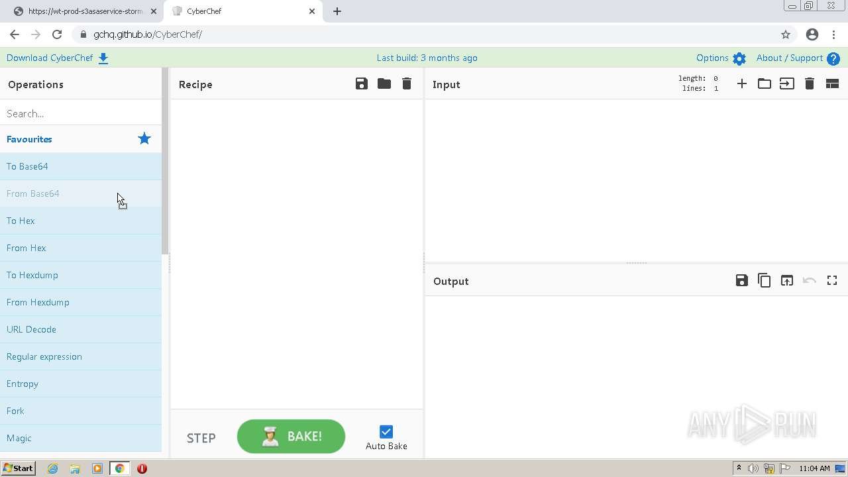This screenshot has height=477, width=848.
Task: Click the About/Support question mark icon
Action: tap(833, 58)
